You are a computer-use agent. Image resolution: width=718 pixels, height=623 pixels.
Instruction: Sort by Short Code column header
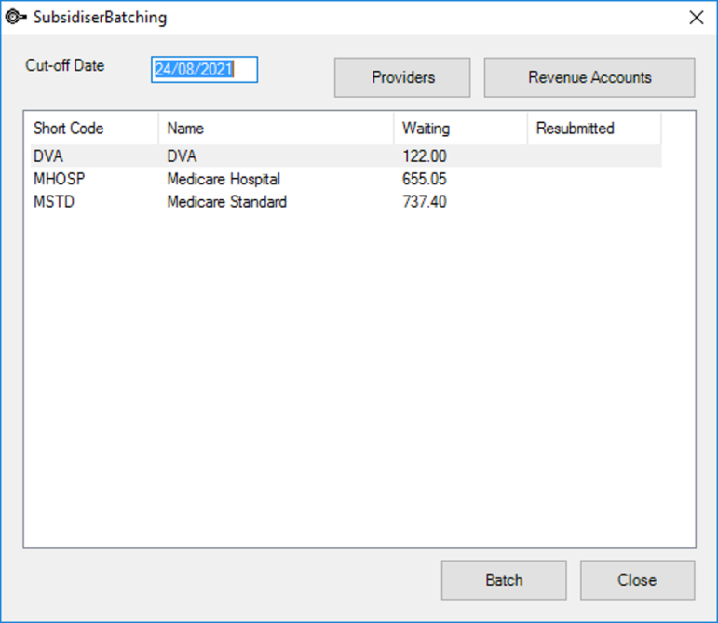94,129
